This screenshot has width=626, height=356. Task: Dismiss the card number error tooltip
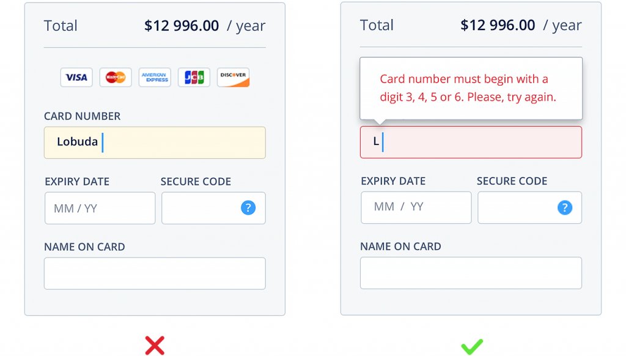(x=471, y=87)
